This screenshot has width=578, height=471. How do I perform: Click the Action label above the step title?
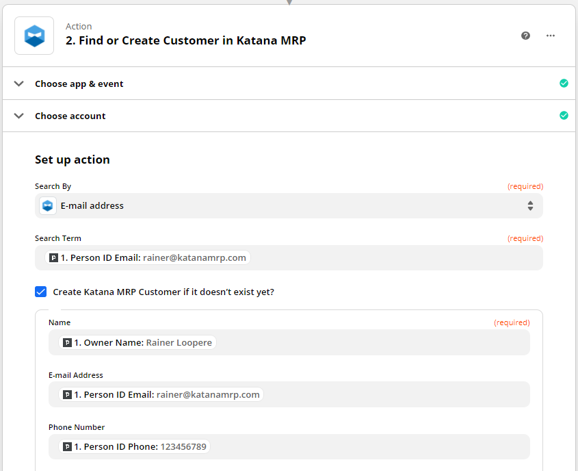tap(79, 27)
